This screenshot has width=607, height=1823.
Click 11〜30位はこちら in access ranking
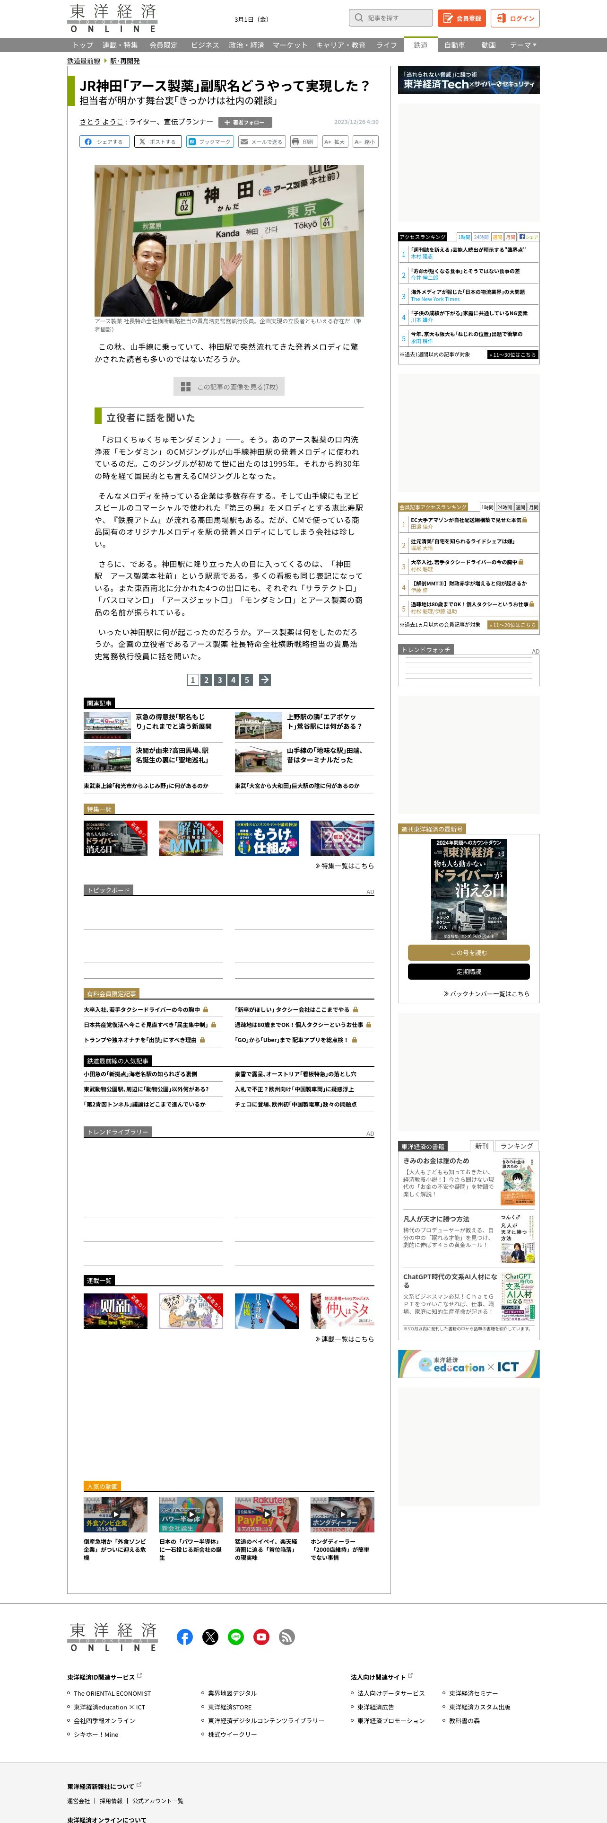point(513,354)
